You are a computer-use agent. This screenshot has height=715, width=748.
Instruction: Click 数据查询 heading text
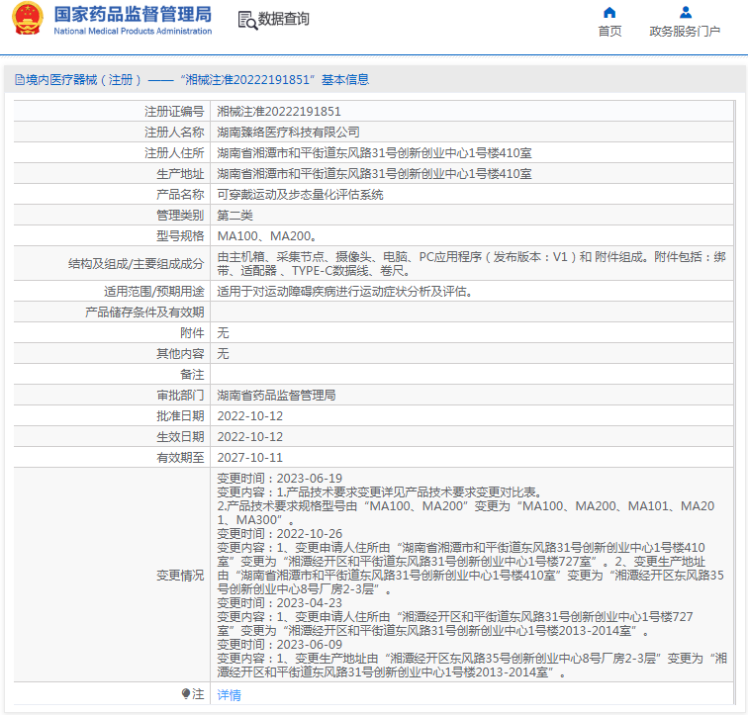(x=284, y=19)
